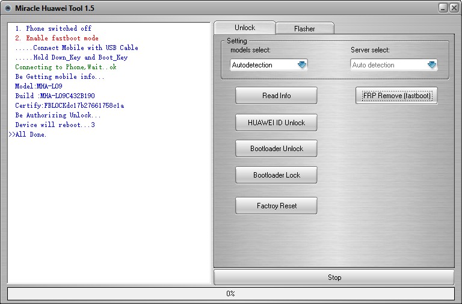Click the 'Setting' group label

tap(237, 41)
